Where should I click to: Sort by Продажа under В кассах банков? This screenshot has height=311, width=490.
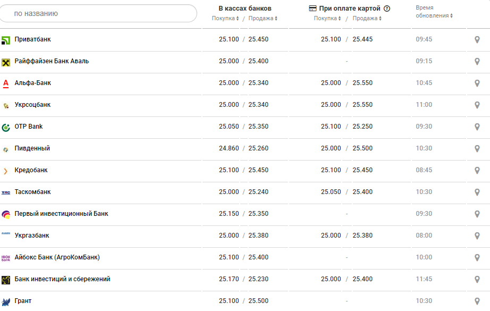pos(263,19)
